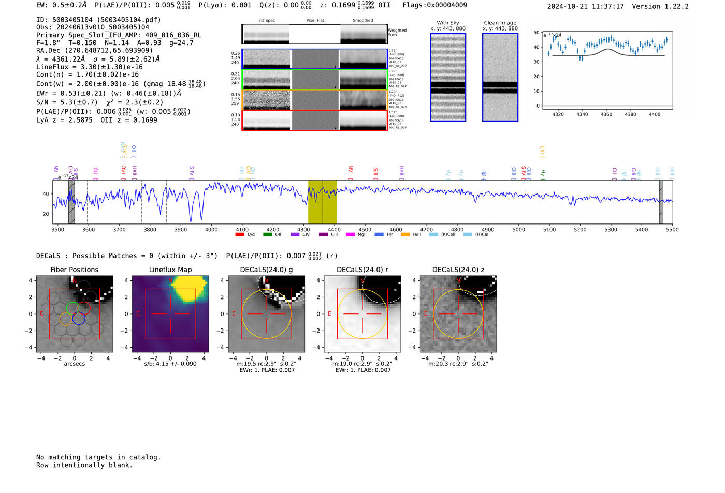Click the Weighted Sum 2D spectrum row
The height and width of the screenshot is (493, 725).
(315, 34)
